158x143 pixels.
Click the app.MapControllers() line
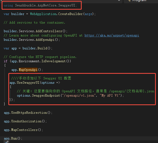pos(23,130)
